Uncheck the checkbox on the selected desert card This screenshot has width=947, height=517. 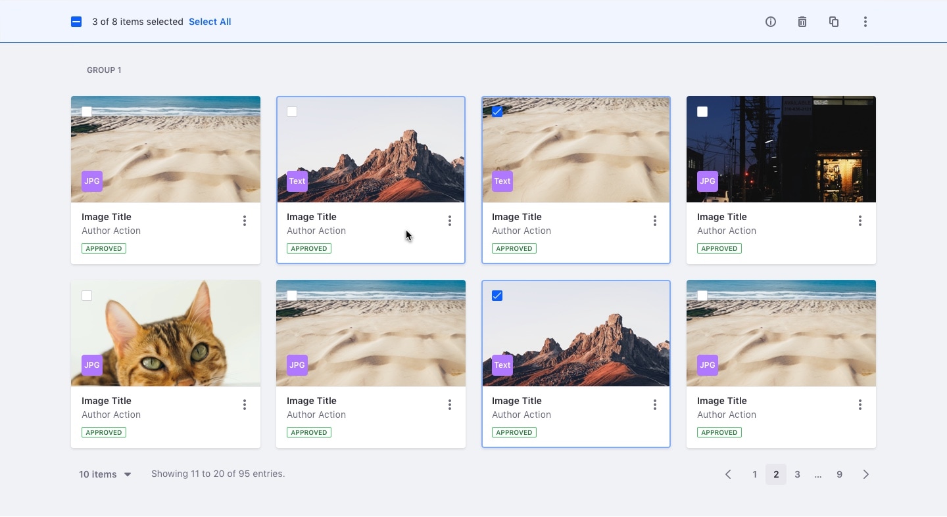pyautogui.click(x=497, y=112)
